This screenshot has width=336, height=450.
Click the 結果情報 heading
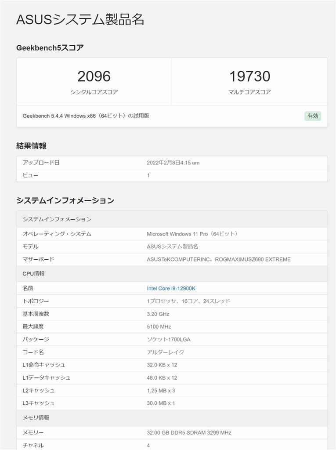click(x=31, y=146)
